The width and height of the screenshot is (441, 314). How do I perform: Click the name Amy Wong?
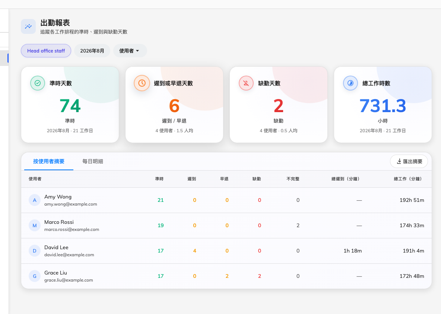coord(58,197)
